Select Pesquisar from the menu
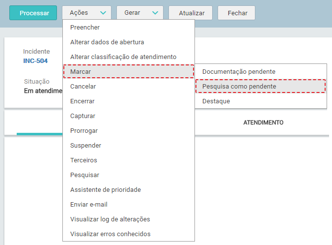332x245 pixels. point(129,175)
